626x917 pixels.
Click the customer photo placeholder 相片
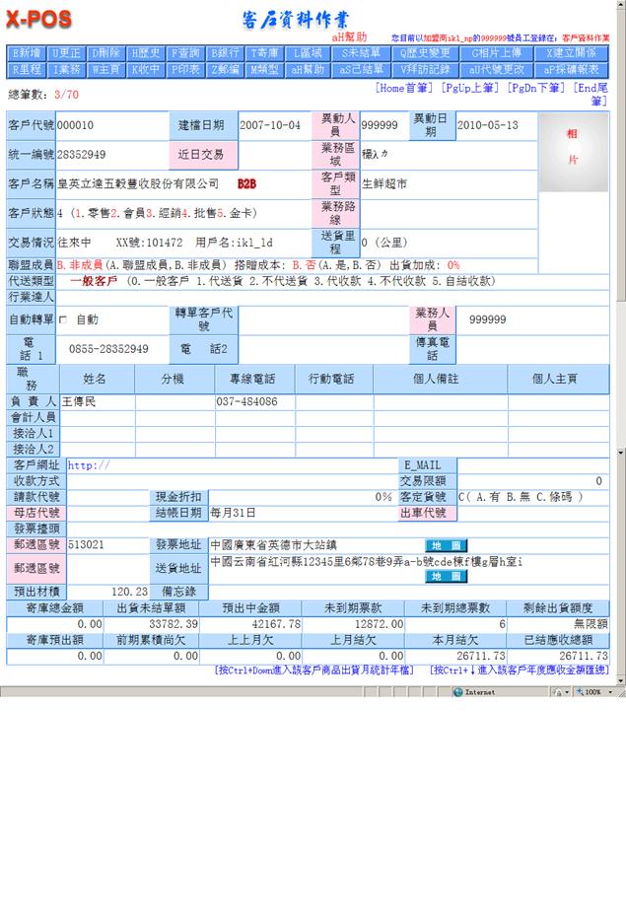pos(572,147)
